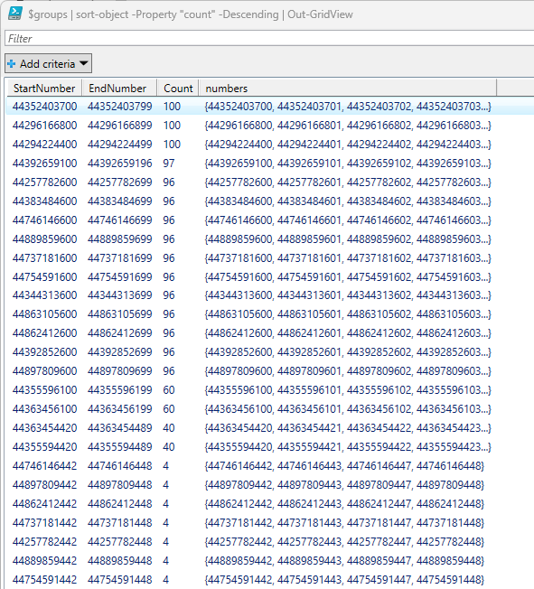This screenshot has width=534, height=589.
Task: Click EndNumber cell 44897809699
Action: pyautogui.click(x=120, y=371)
